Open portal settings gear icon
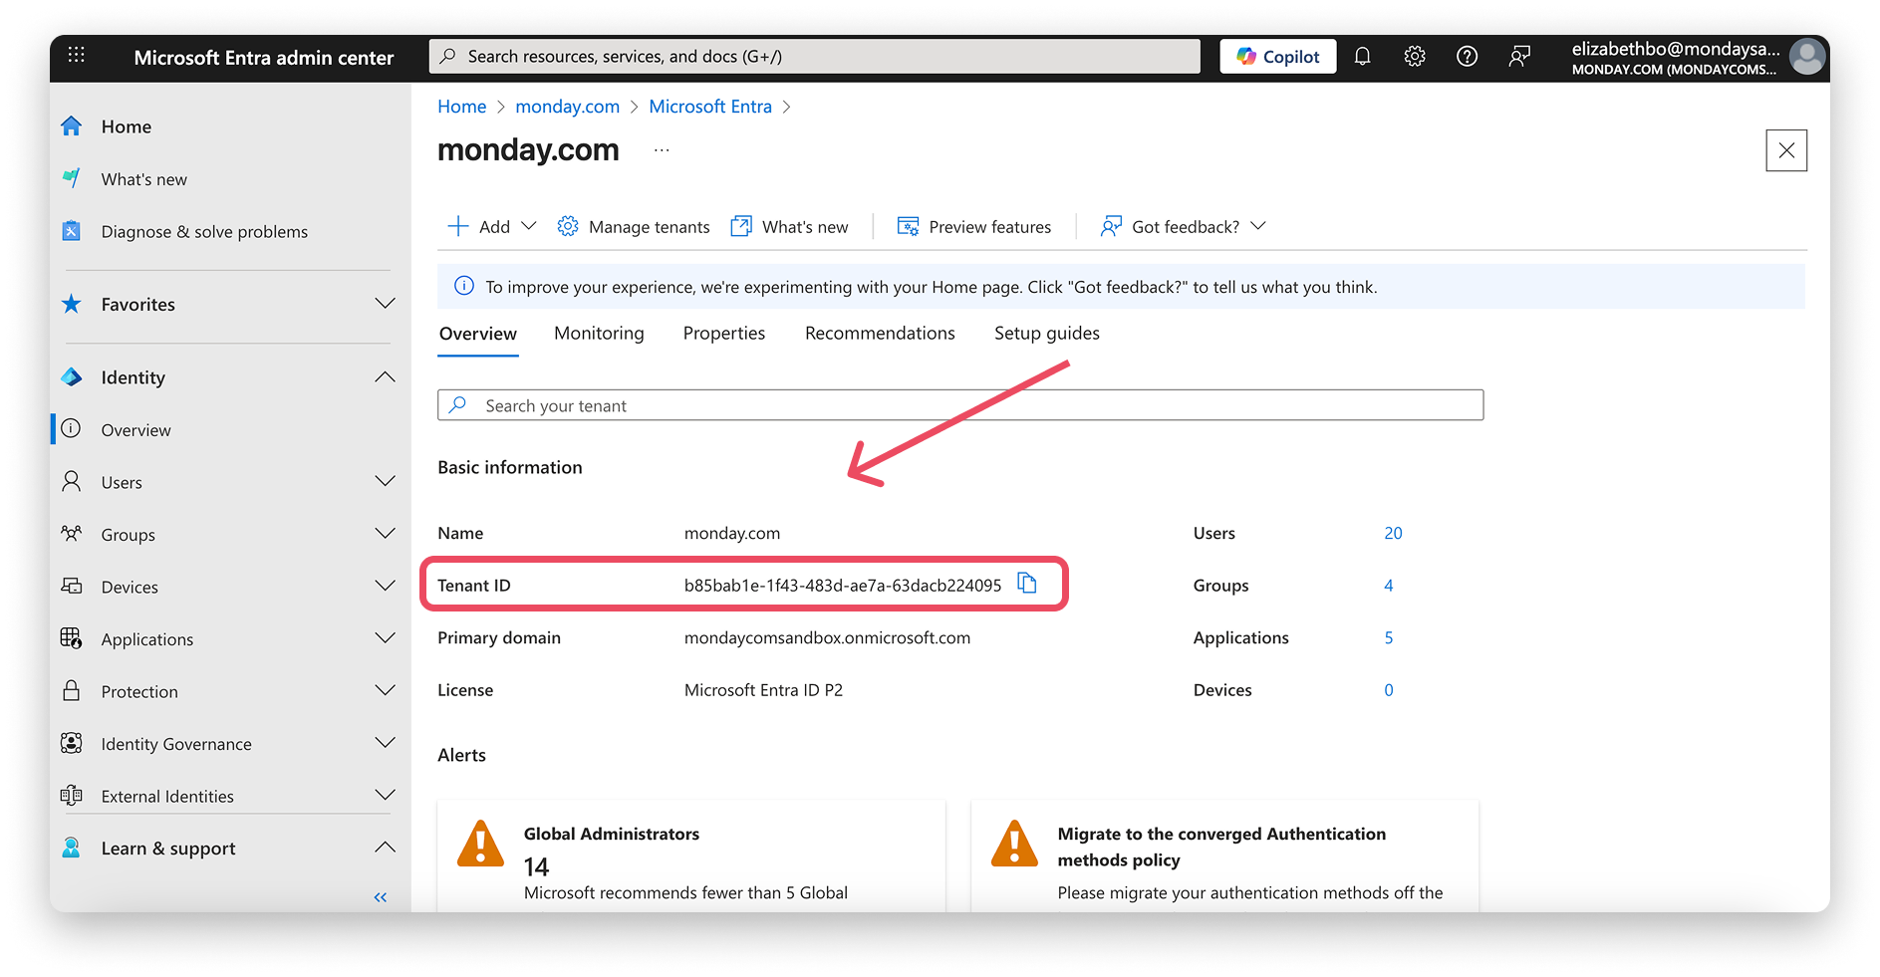The height and width of the screenshot is (977, 1880). tap(1414, 57)
